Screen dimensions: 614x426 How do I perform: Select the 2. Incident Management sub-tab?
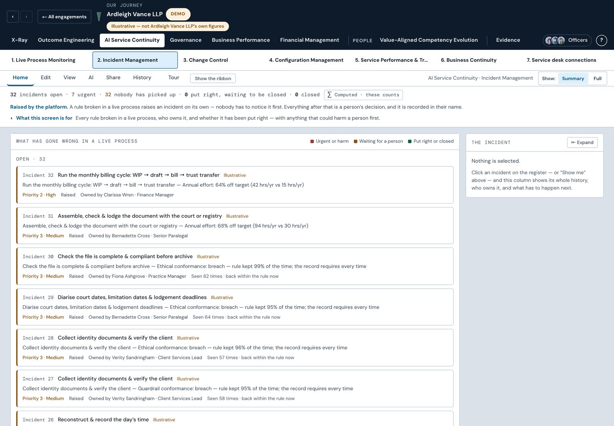135,60
